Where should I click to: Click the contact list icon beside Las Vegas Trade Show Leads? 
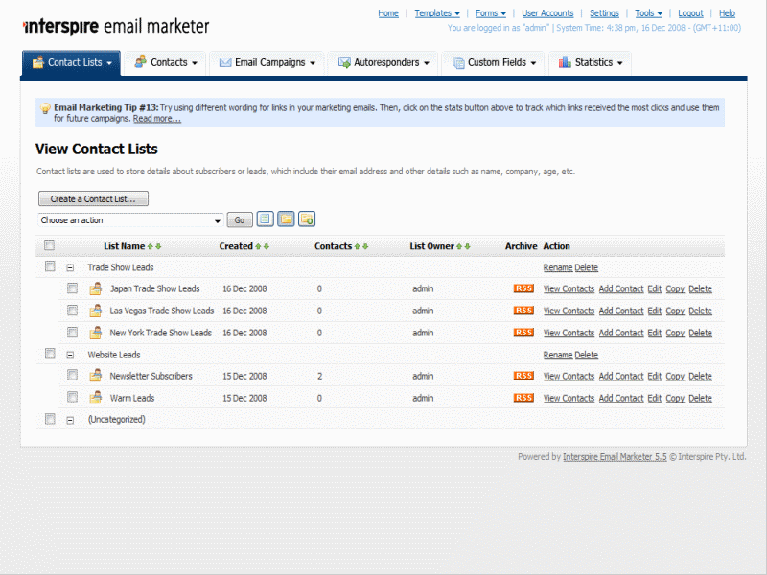[x=95, y=310]
